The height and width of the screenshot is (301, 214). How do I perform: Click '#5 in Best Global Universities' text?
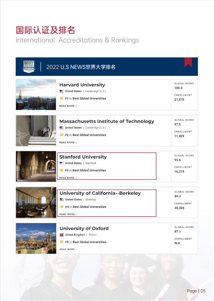(86, 242)
